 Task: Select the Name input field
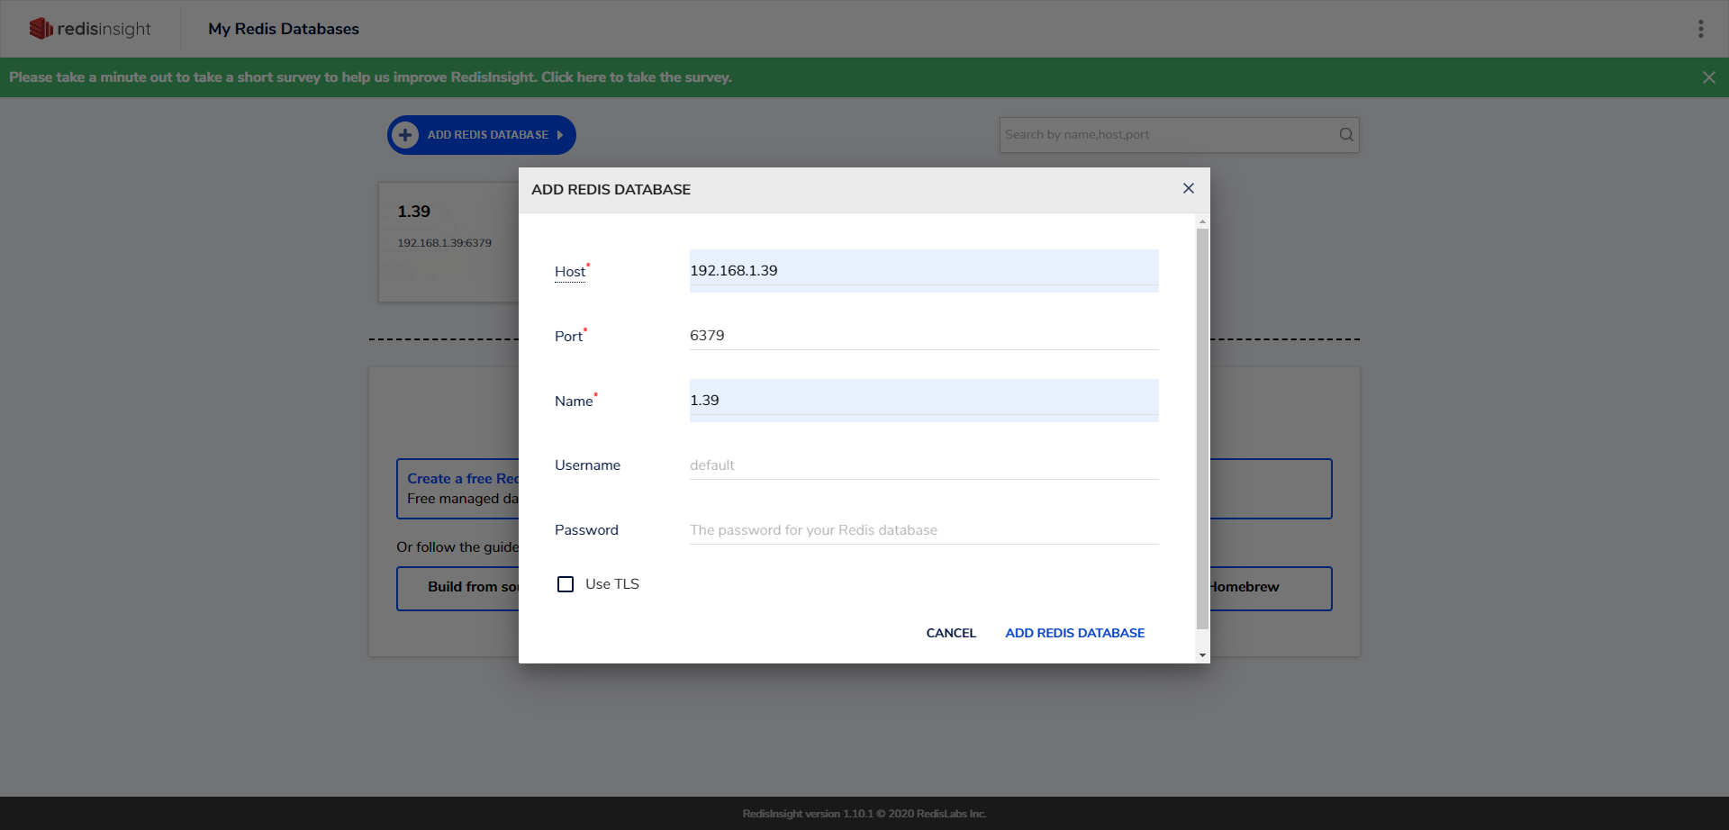tap(923, 400)
